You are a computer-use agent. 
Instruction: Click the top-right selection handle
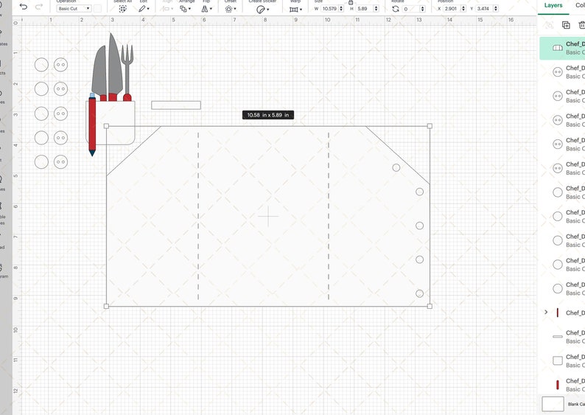tap(430, 126)
